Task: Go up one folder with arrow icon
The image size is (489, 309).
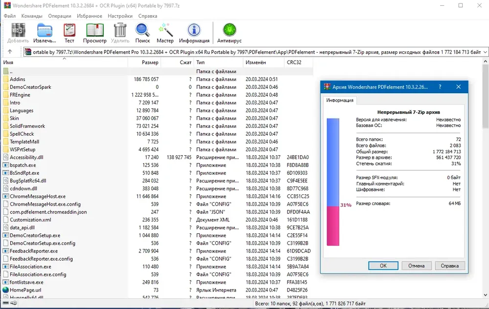Action: tap(10, 52)
